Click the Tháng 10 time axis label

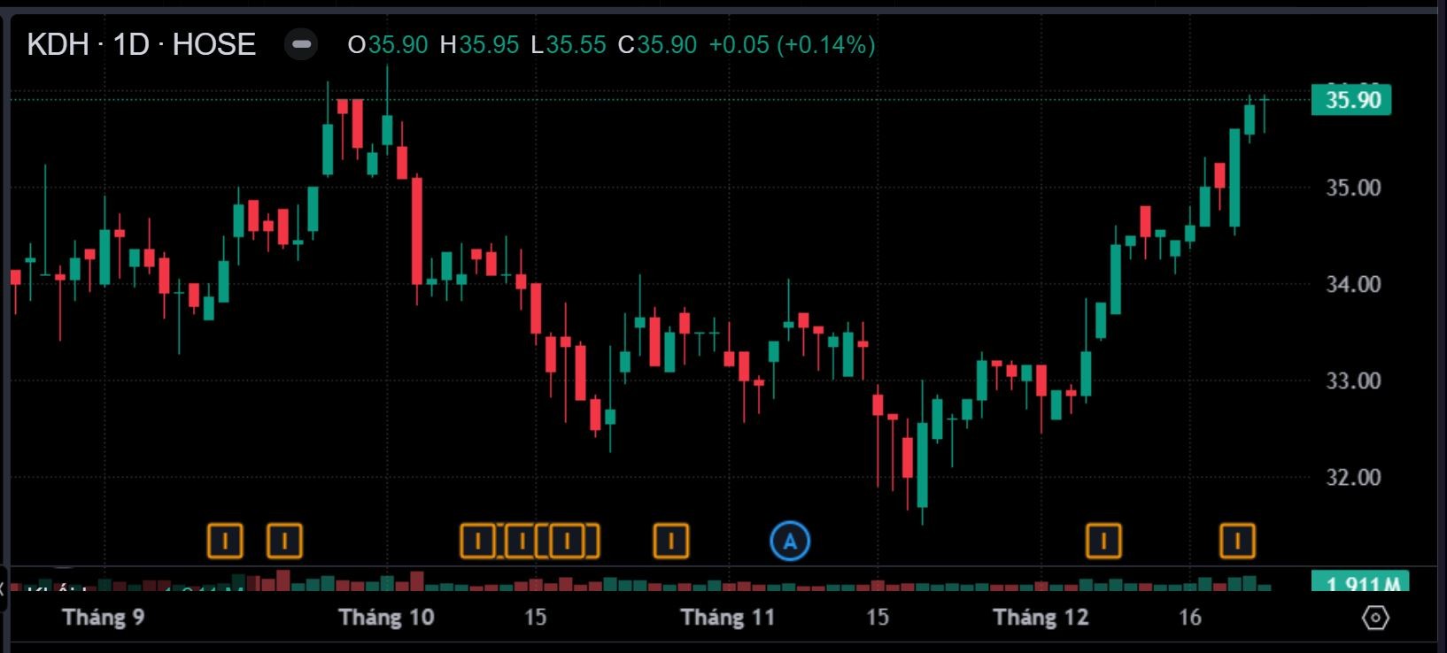pos(386,617)
